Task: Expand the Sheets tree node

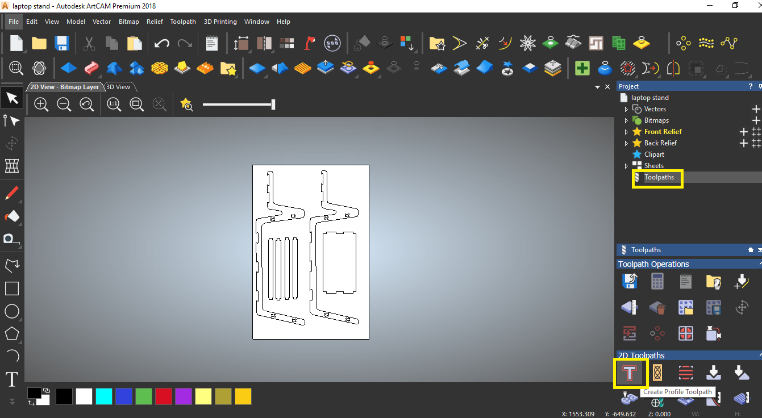Action: pos(626,166)
